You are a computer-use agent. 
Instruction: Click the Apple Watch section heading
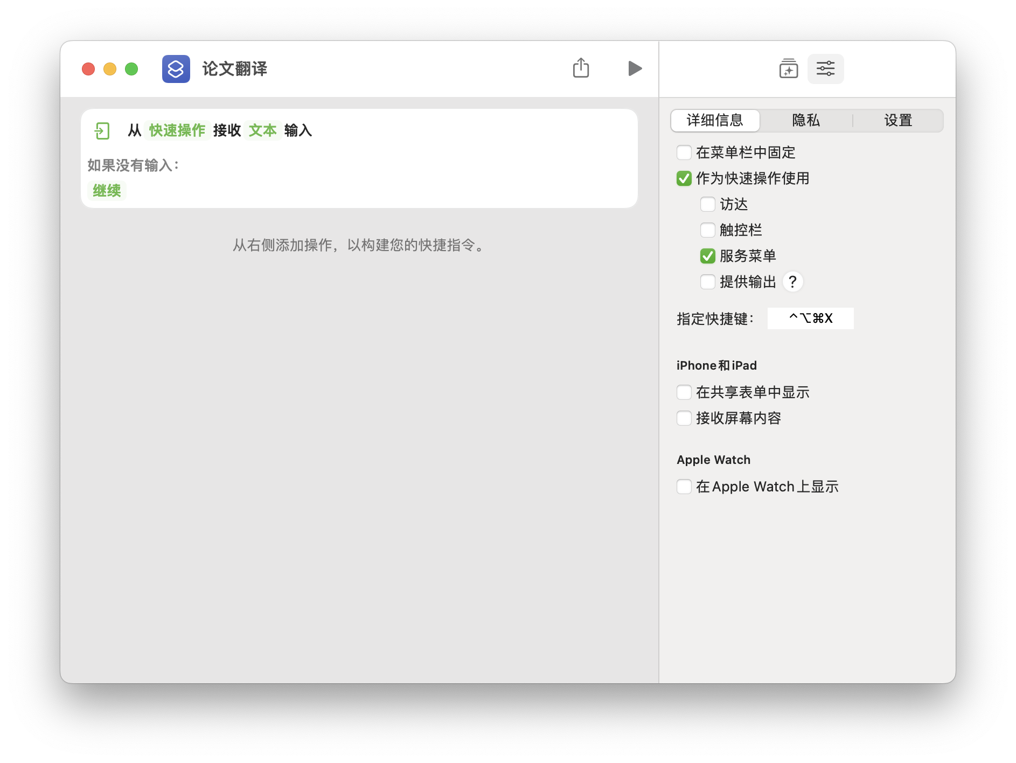(x=713, y=460)
